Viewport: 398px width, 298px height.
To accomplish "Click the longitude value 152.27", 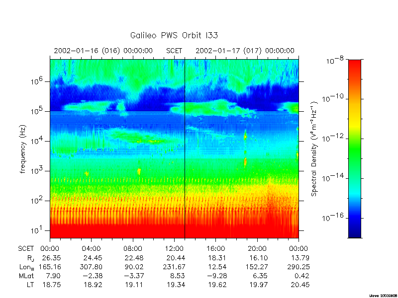I will click(x=257, y=267).
